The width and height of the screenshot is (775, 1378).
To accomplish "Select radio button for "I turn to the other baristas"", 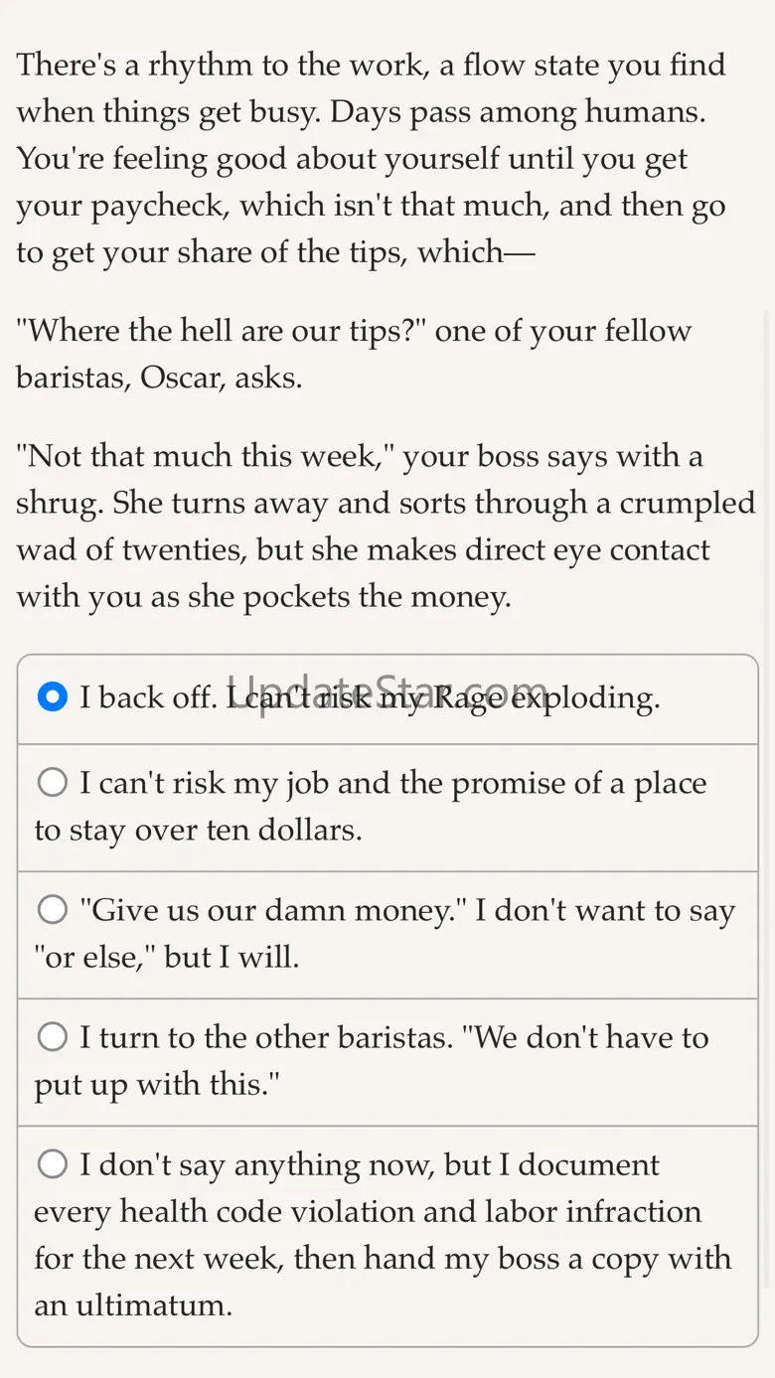I will click(52, 1037).
